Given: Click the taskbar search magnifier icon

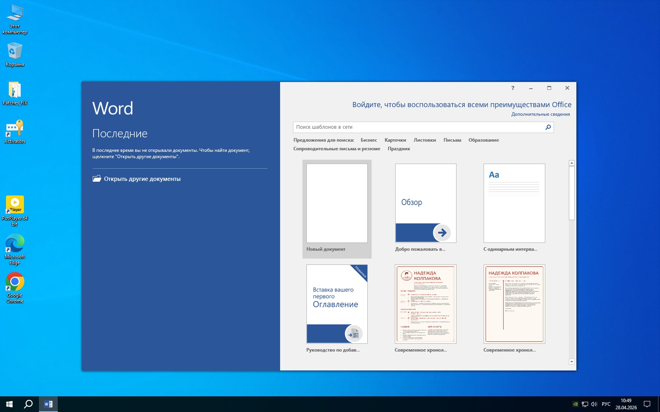Looking at the screenshot, I should pyautogui.click(x=28, y=404).
